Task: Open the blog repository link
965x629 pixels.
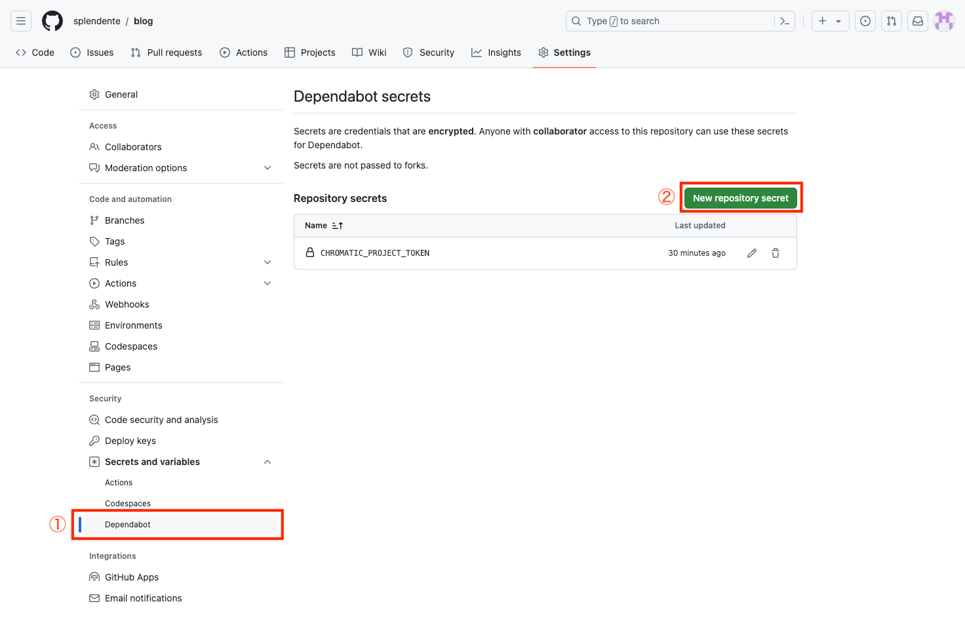Action: (x=143, y=21)
